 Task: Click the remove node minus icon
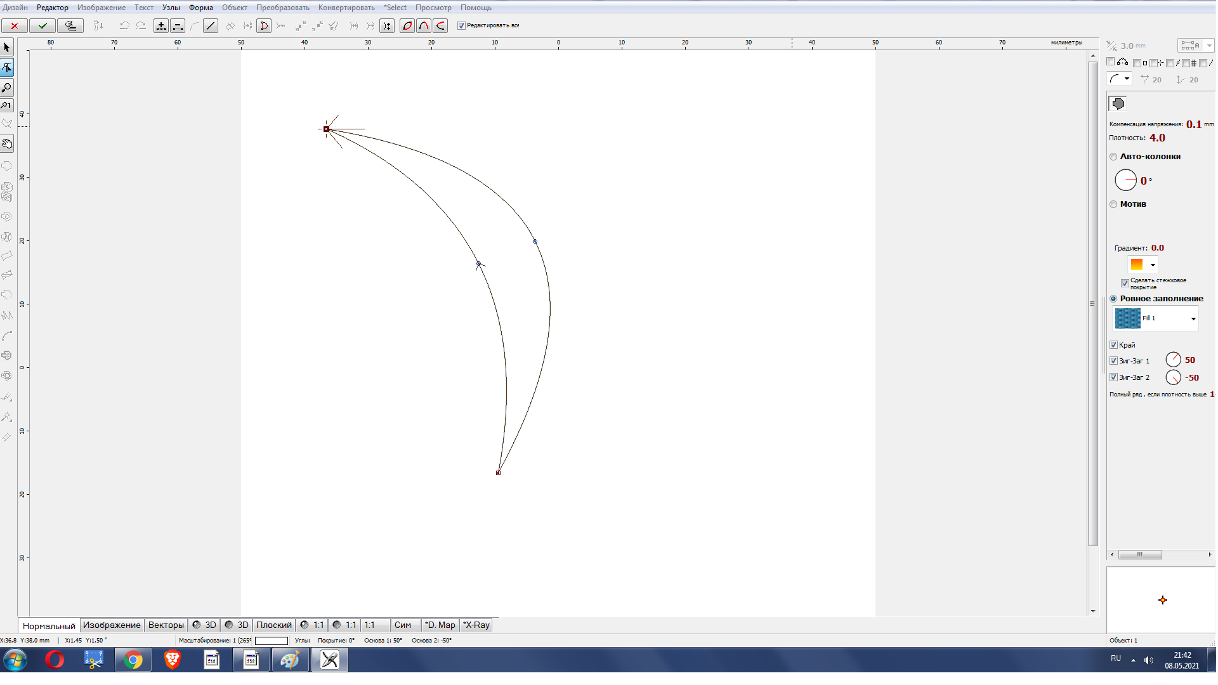[x=178, y=26]
